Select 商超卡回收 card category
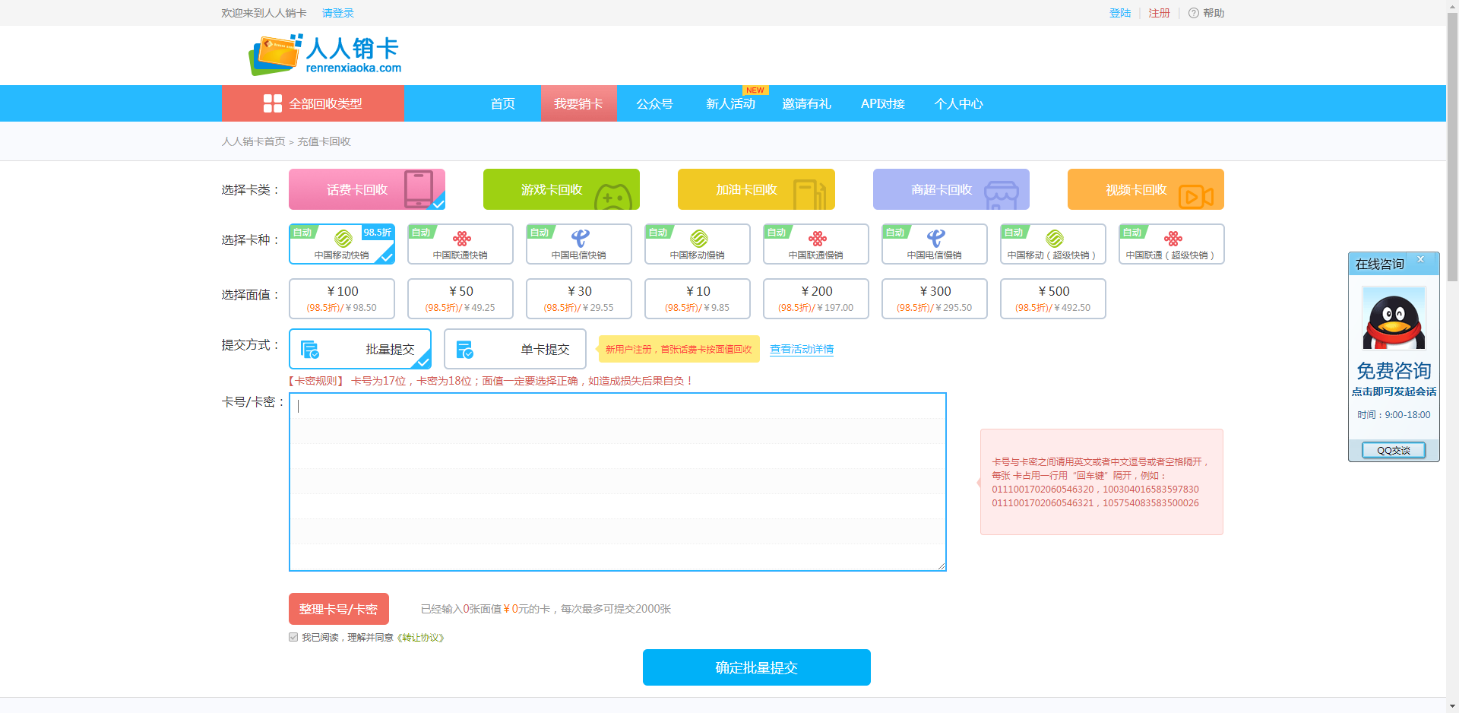This screenshot has width=1459, height=713. pos(951,189)
